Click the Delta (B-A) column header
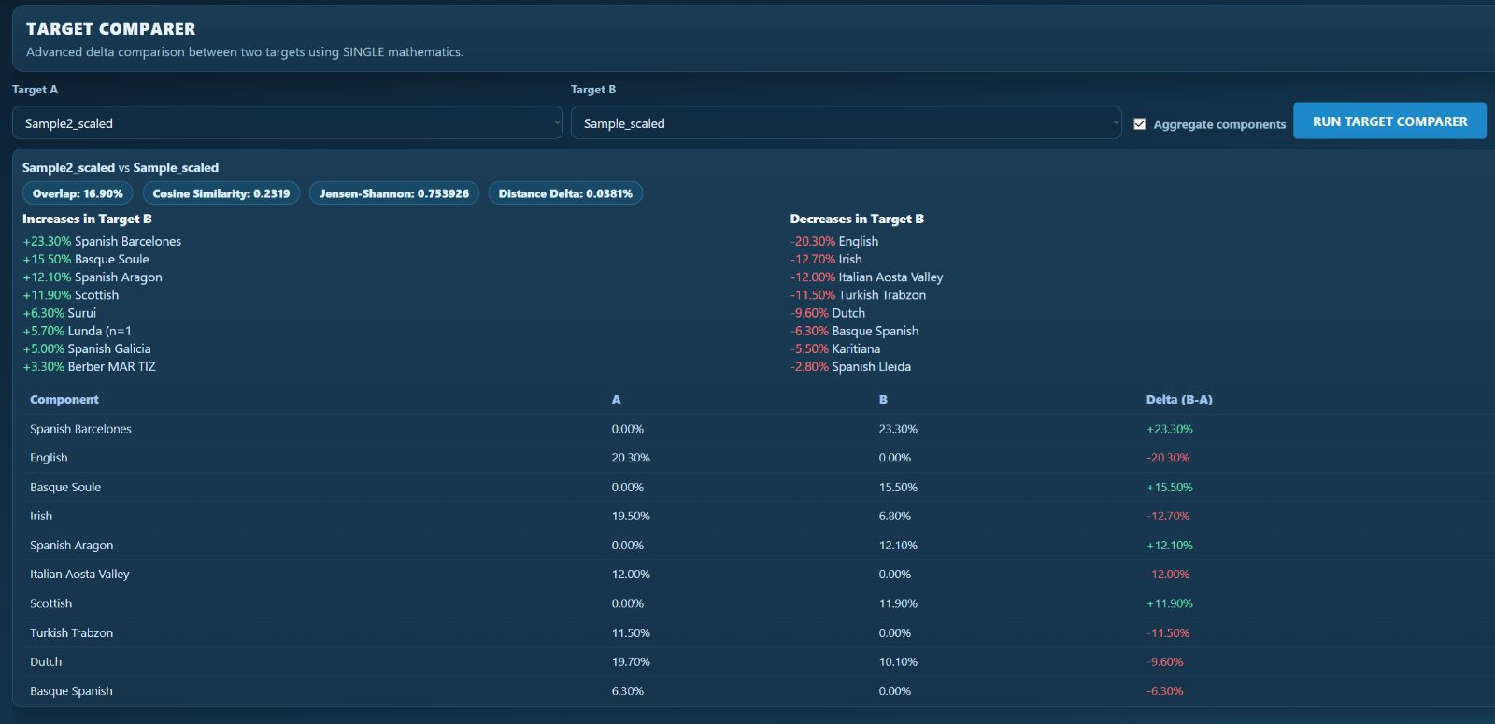Viewport: 1495px width, 724px height. click(1178, 400)
